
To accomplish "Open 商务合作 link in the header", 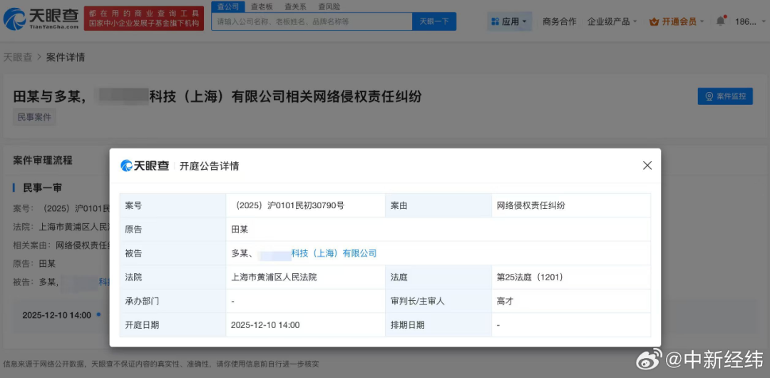I will 559,21.
